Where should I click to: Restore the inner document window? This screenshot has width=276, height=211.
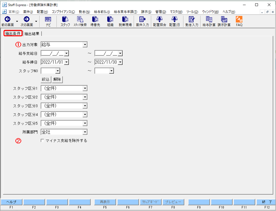click(x=267, y=12)
